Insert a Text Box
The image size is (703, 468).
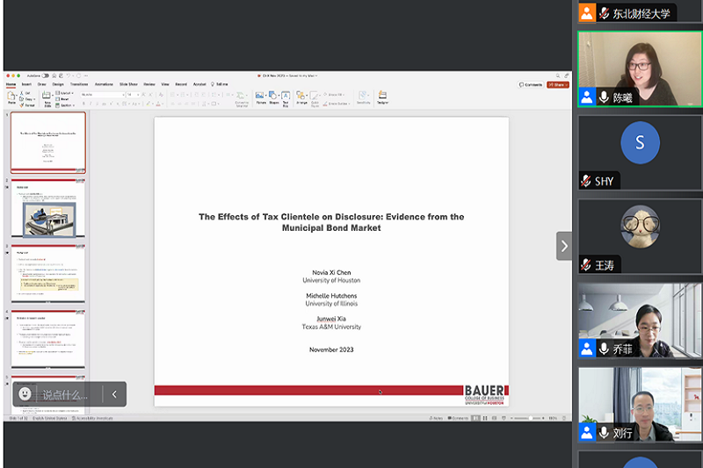point(286,97)
